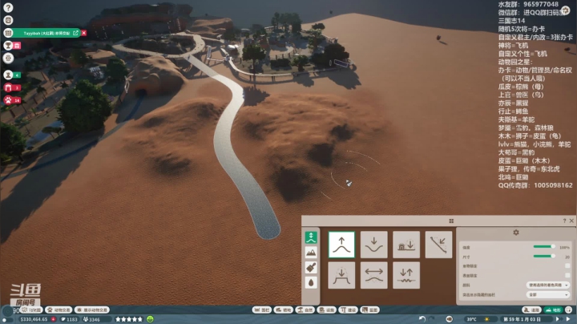
Task: Switch to the water droplet tab
Action: click(x=311, y=283)
